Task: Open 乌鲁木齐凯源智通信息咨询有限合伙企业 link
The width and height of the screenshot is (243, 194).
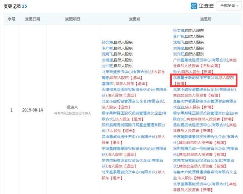Action: [x=205, y=175]
